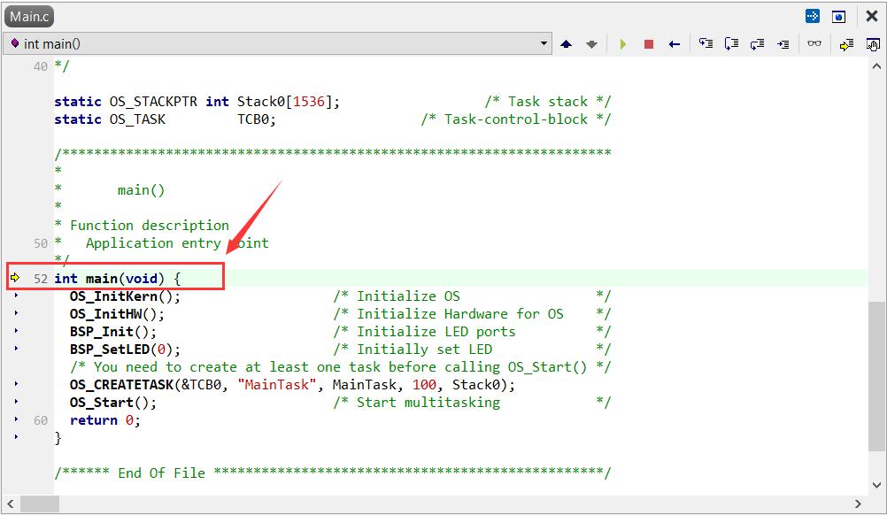
Task: Click the horizontal scrollbar left arrow
Action: (11, 503)
